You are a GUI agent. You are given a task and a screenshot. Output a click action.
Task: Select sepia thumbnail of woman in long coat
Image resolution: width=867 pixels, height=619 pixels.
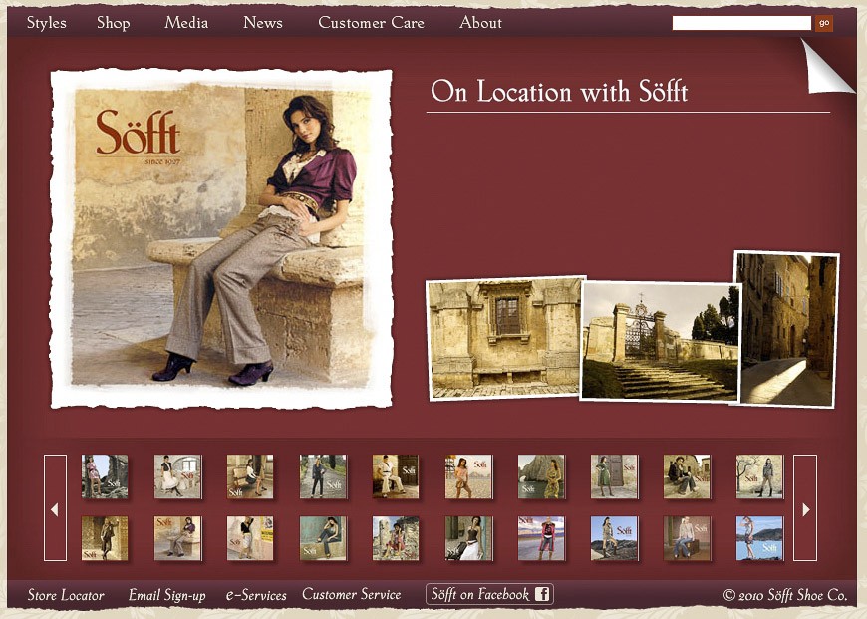[105, 538]
